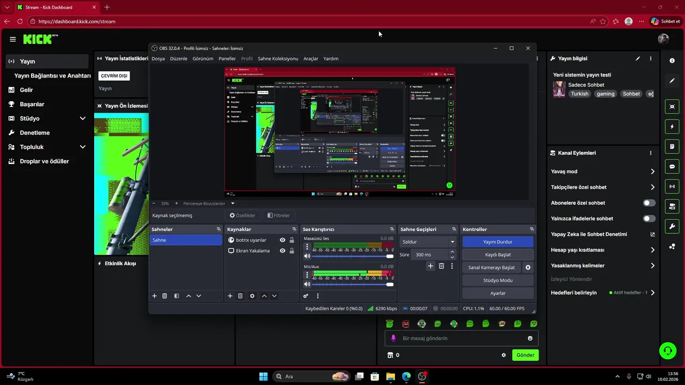The height and width of the screenshot is (385, 685).
Task: Expand Stüdyo section in Kick sidebar
Action: pos(82,118)
